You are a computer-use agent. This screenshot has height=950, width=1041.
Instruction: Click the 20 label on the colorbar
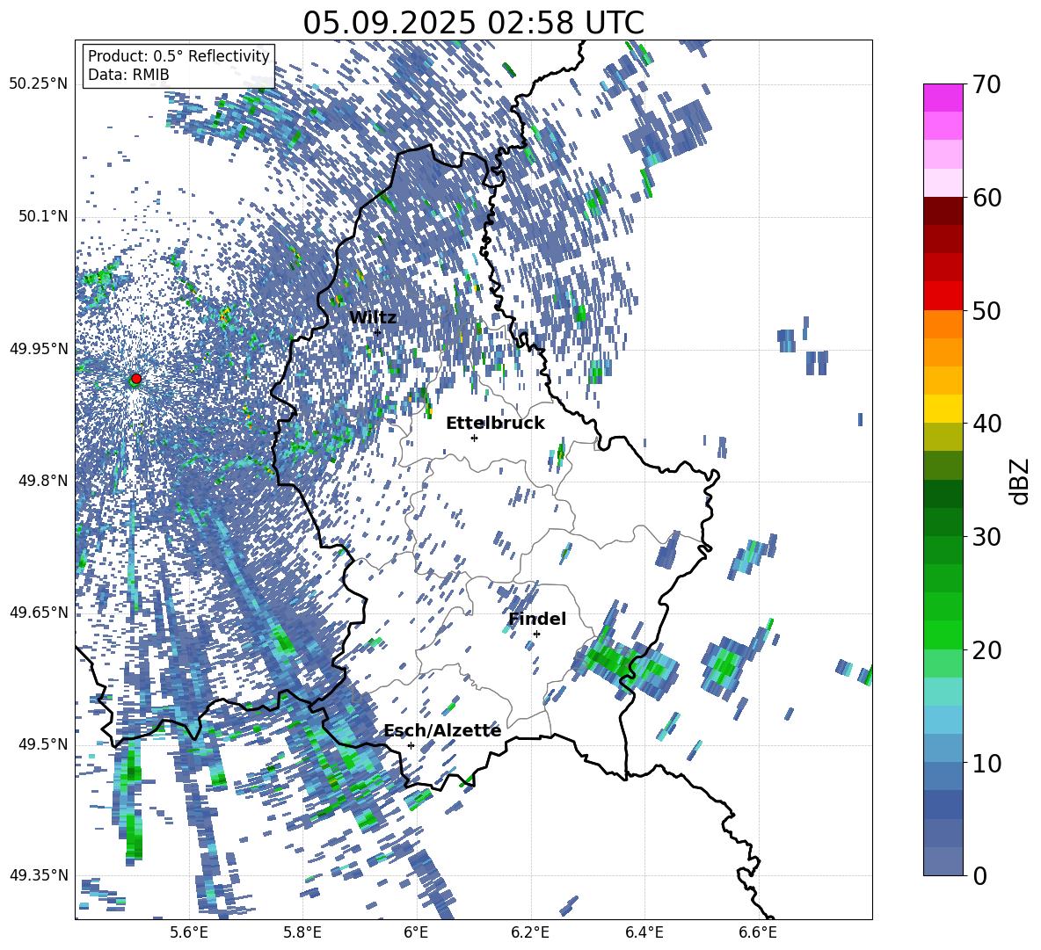[x=986, y=650]
